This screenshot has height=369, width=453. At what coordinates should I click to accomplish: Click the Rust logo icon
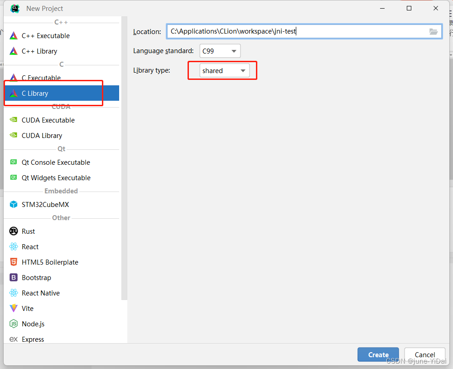(x=14, y=231)
